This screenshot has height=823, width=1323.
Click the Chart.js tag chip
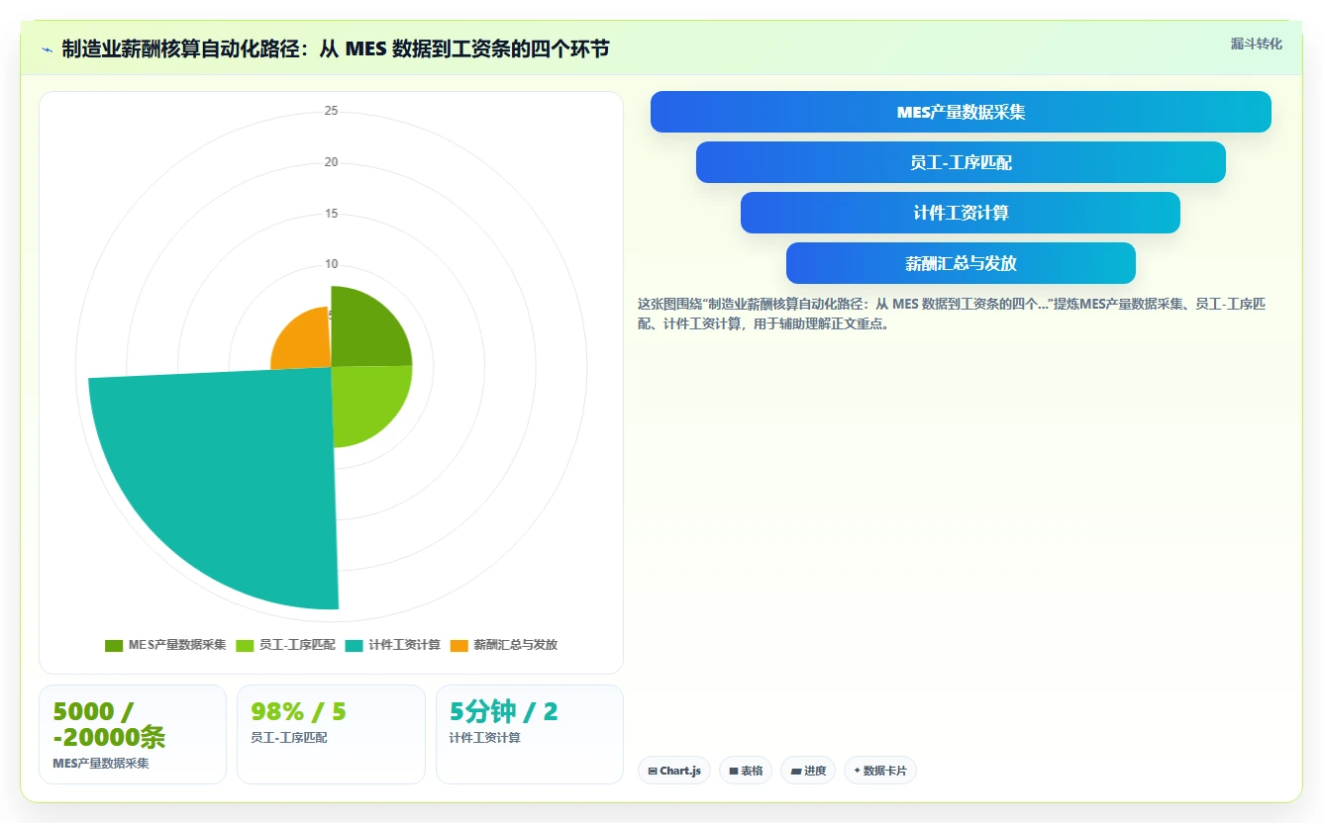[x=674, y=771]
